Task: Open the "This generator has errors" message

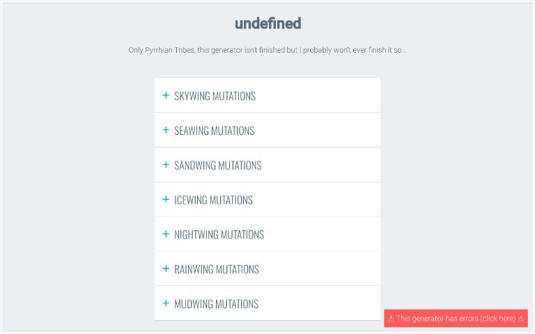Action: coord(456,319)
